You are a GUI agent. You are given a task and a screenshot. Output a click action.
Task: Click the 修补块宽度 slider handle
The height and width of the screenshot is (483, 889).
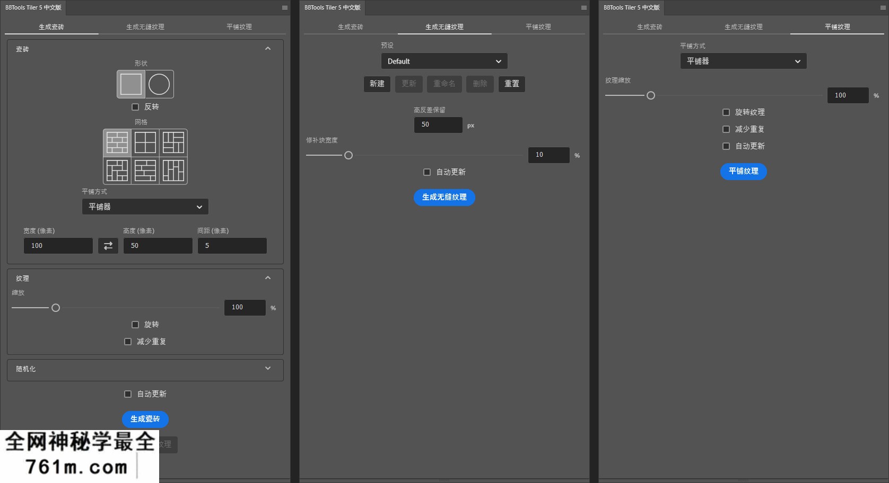tap(348, 155)
